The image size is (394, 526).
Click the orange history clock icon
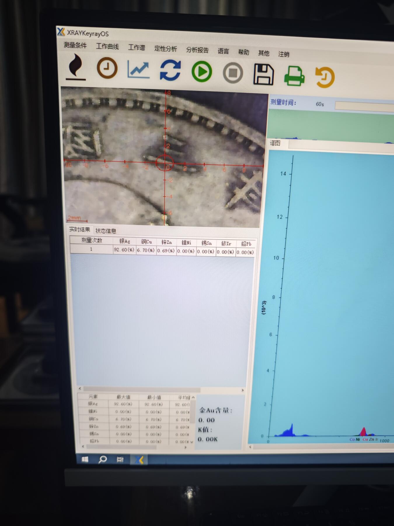coord(325,77)
